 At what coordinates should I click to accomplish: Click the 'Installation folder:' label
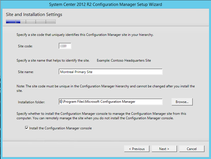(x=31, y=102)
